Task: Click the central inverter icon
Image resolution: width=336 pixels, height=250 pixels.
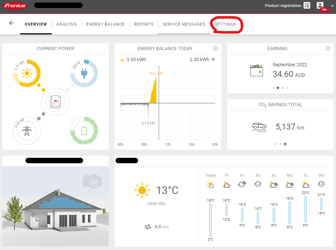Action: (x=55, y=102)
